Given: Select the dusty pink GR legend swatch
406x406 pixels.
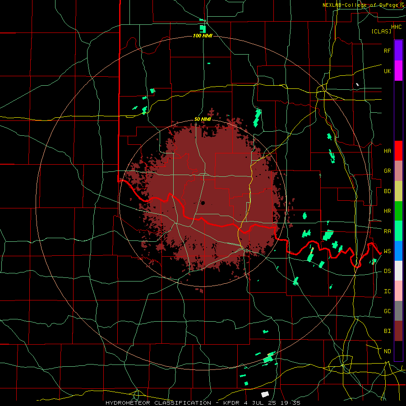Looking at the screenshot, I should click(398, 171).
